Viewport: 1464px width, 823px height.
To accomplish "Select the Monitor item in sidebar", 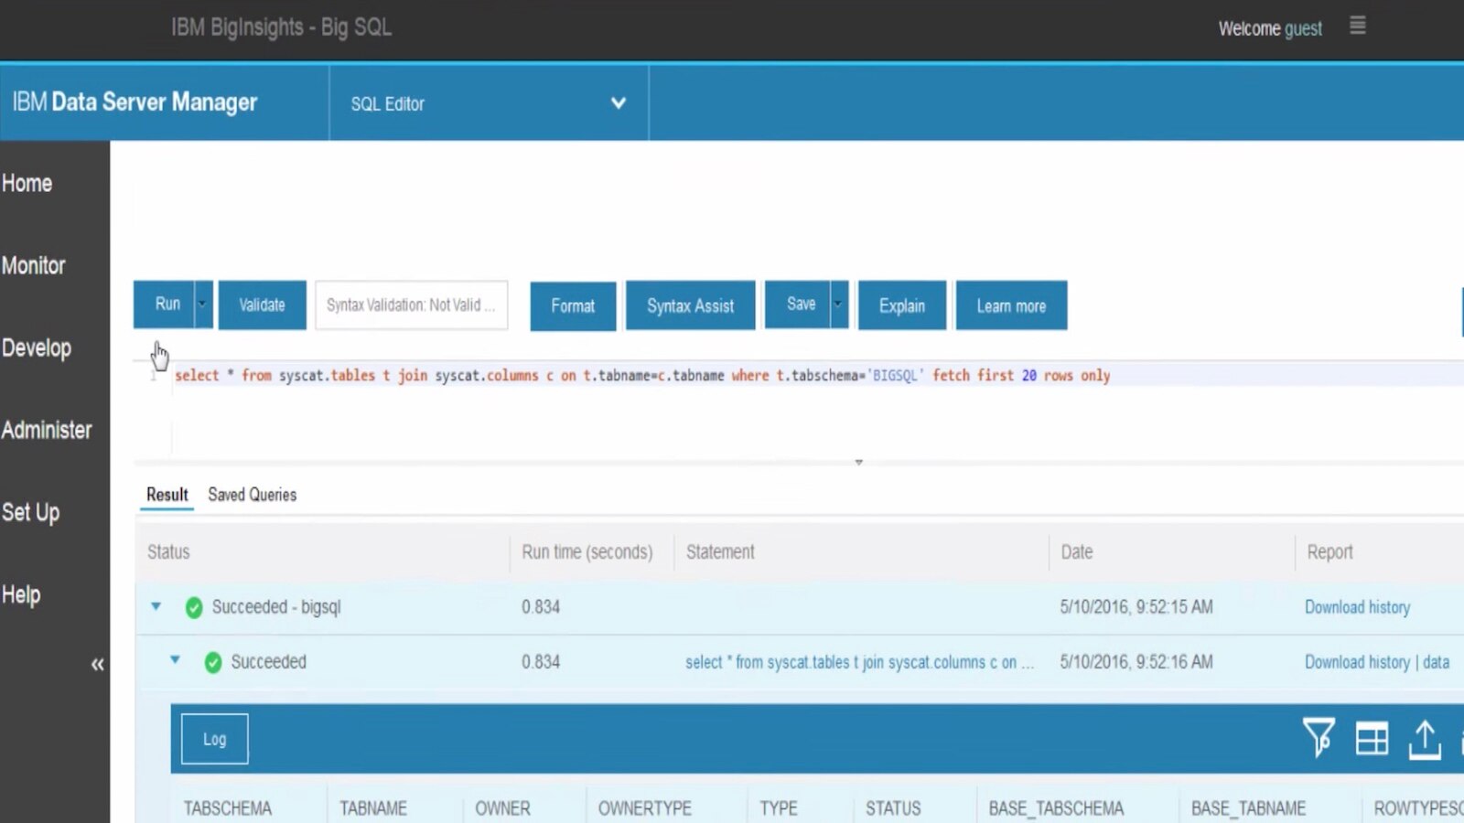I will click(x=34, y=265).
